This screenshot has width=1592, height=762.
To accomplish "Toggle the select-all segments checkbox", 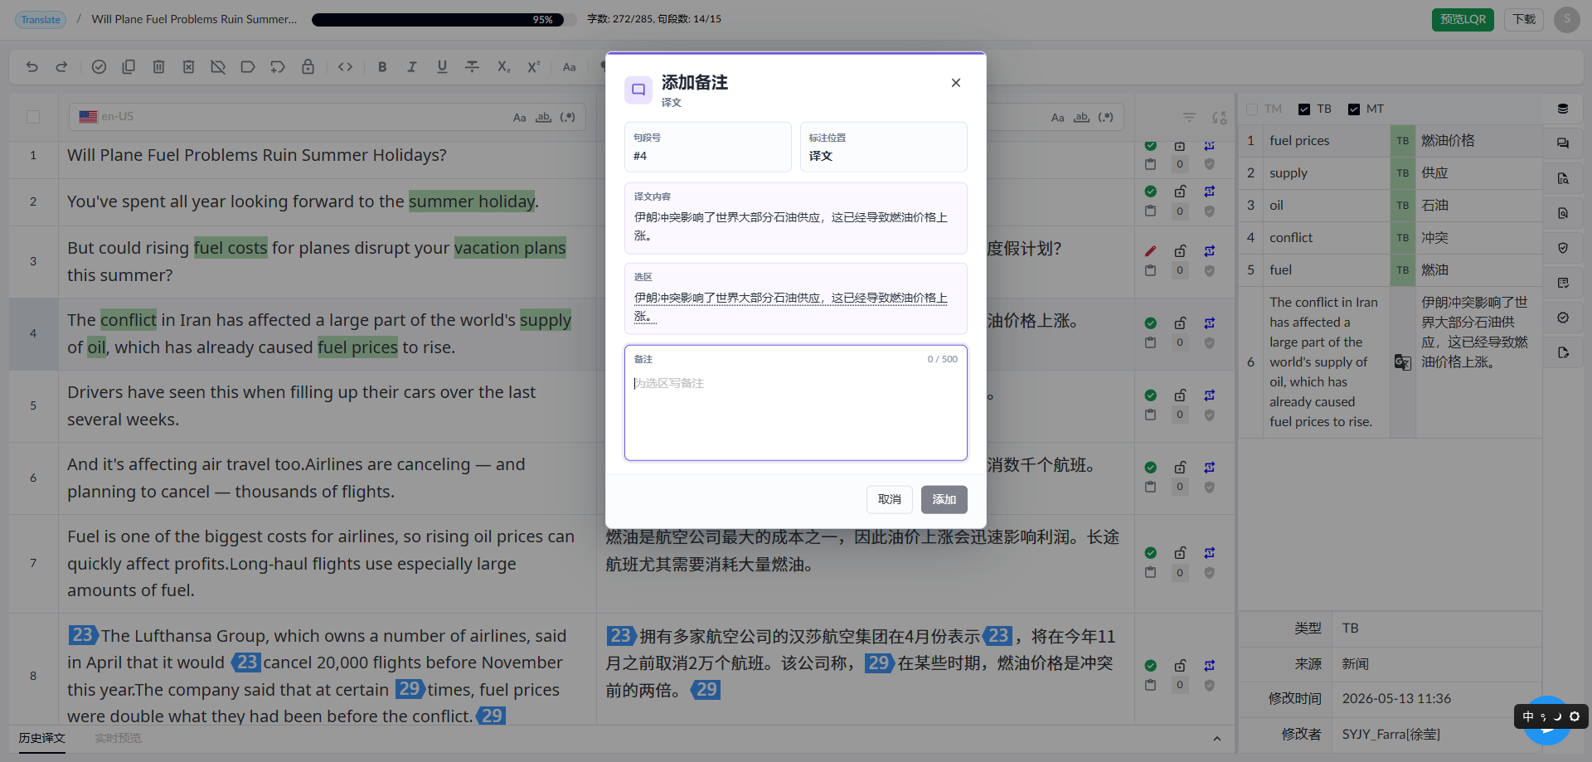I will pos(33,117).
